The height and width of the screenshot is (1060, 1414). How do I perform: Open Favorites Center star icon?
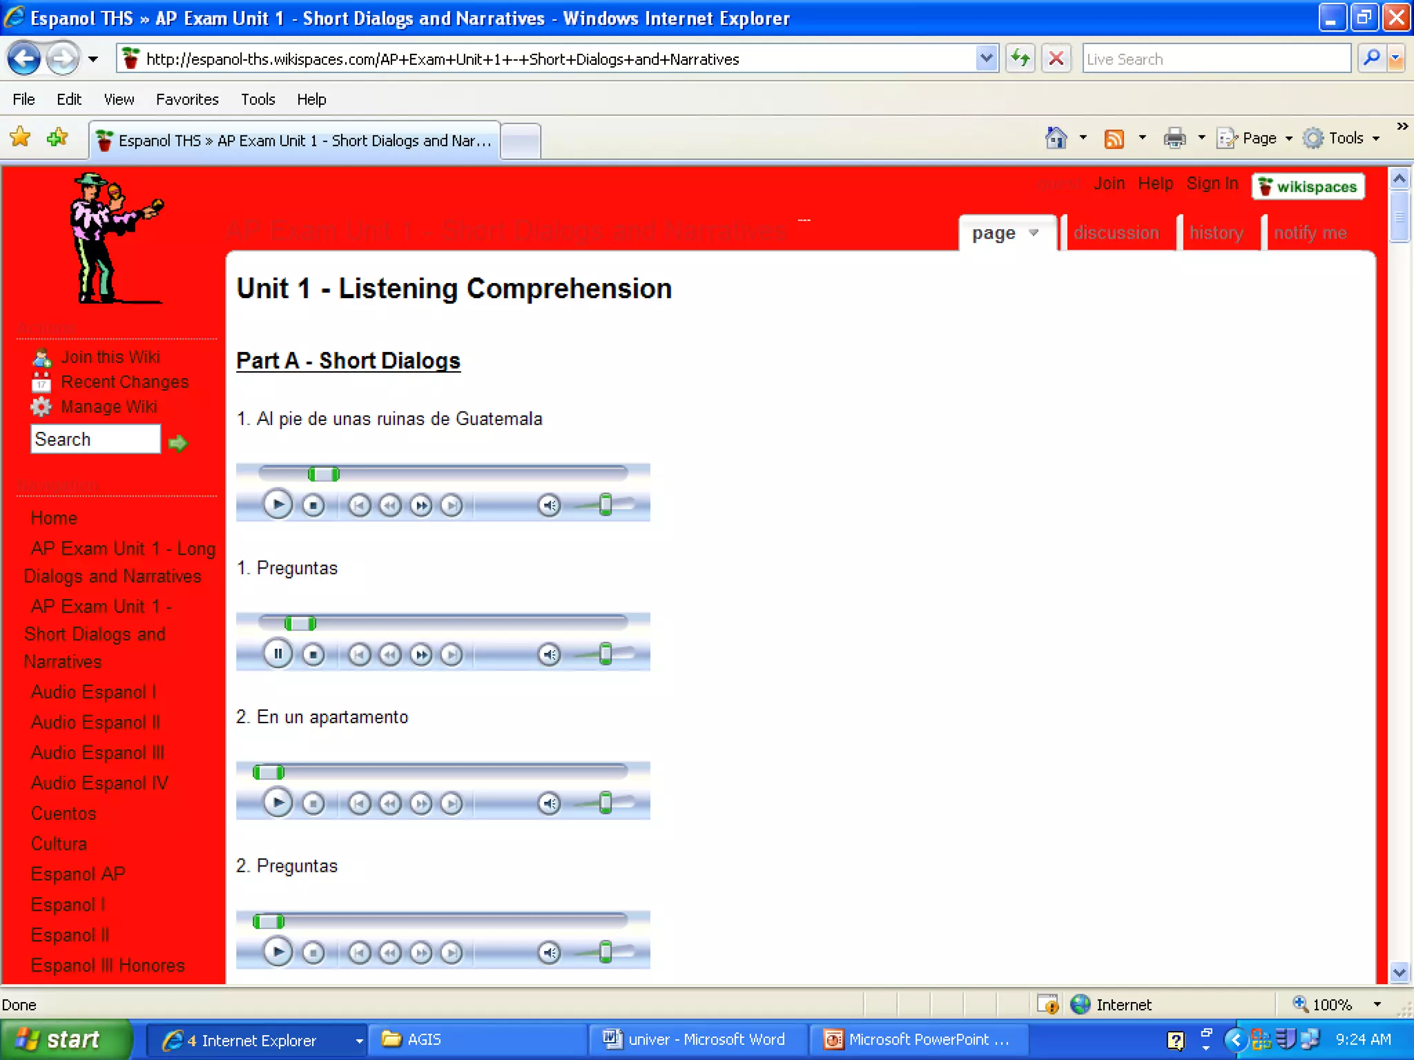(21, 137)
